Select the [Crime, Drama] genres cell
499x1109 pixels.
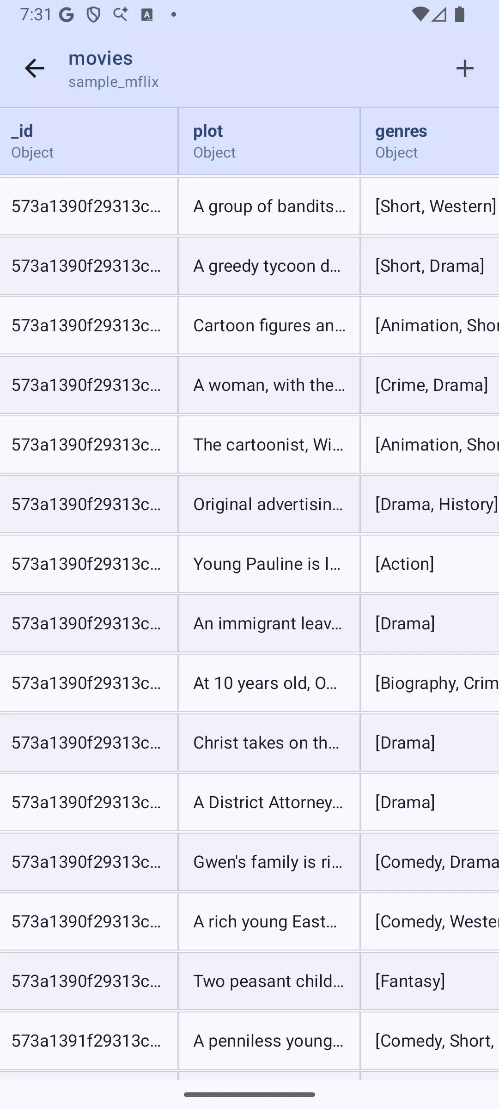[430, 385]
